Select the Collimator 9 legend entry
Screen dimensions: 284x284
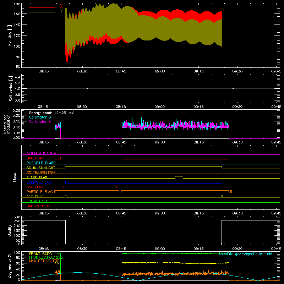[x=40, y=121]
